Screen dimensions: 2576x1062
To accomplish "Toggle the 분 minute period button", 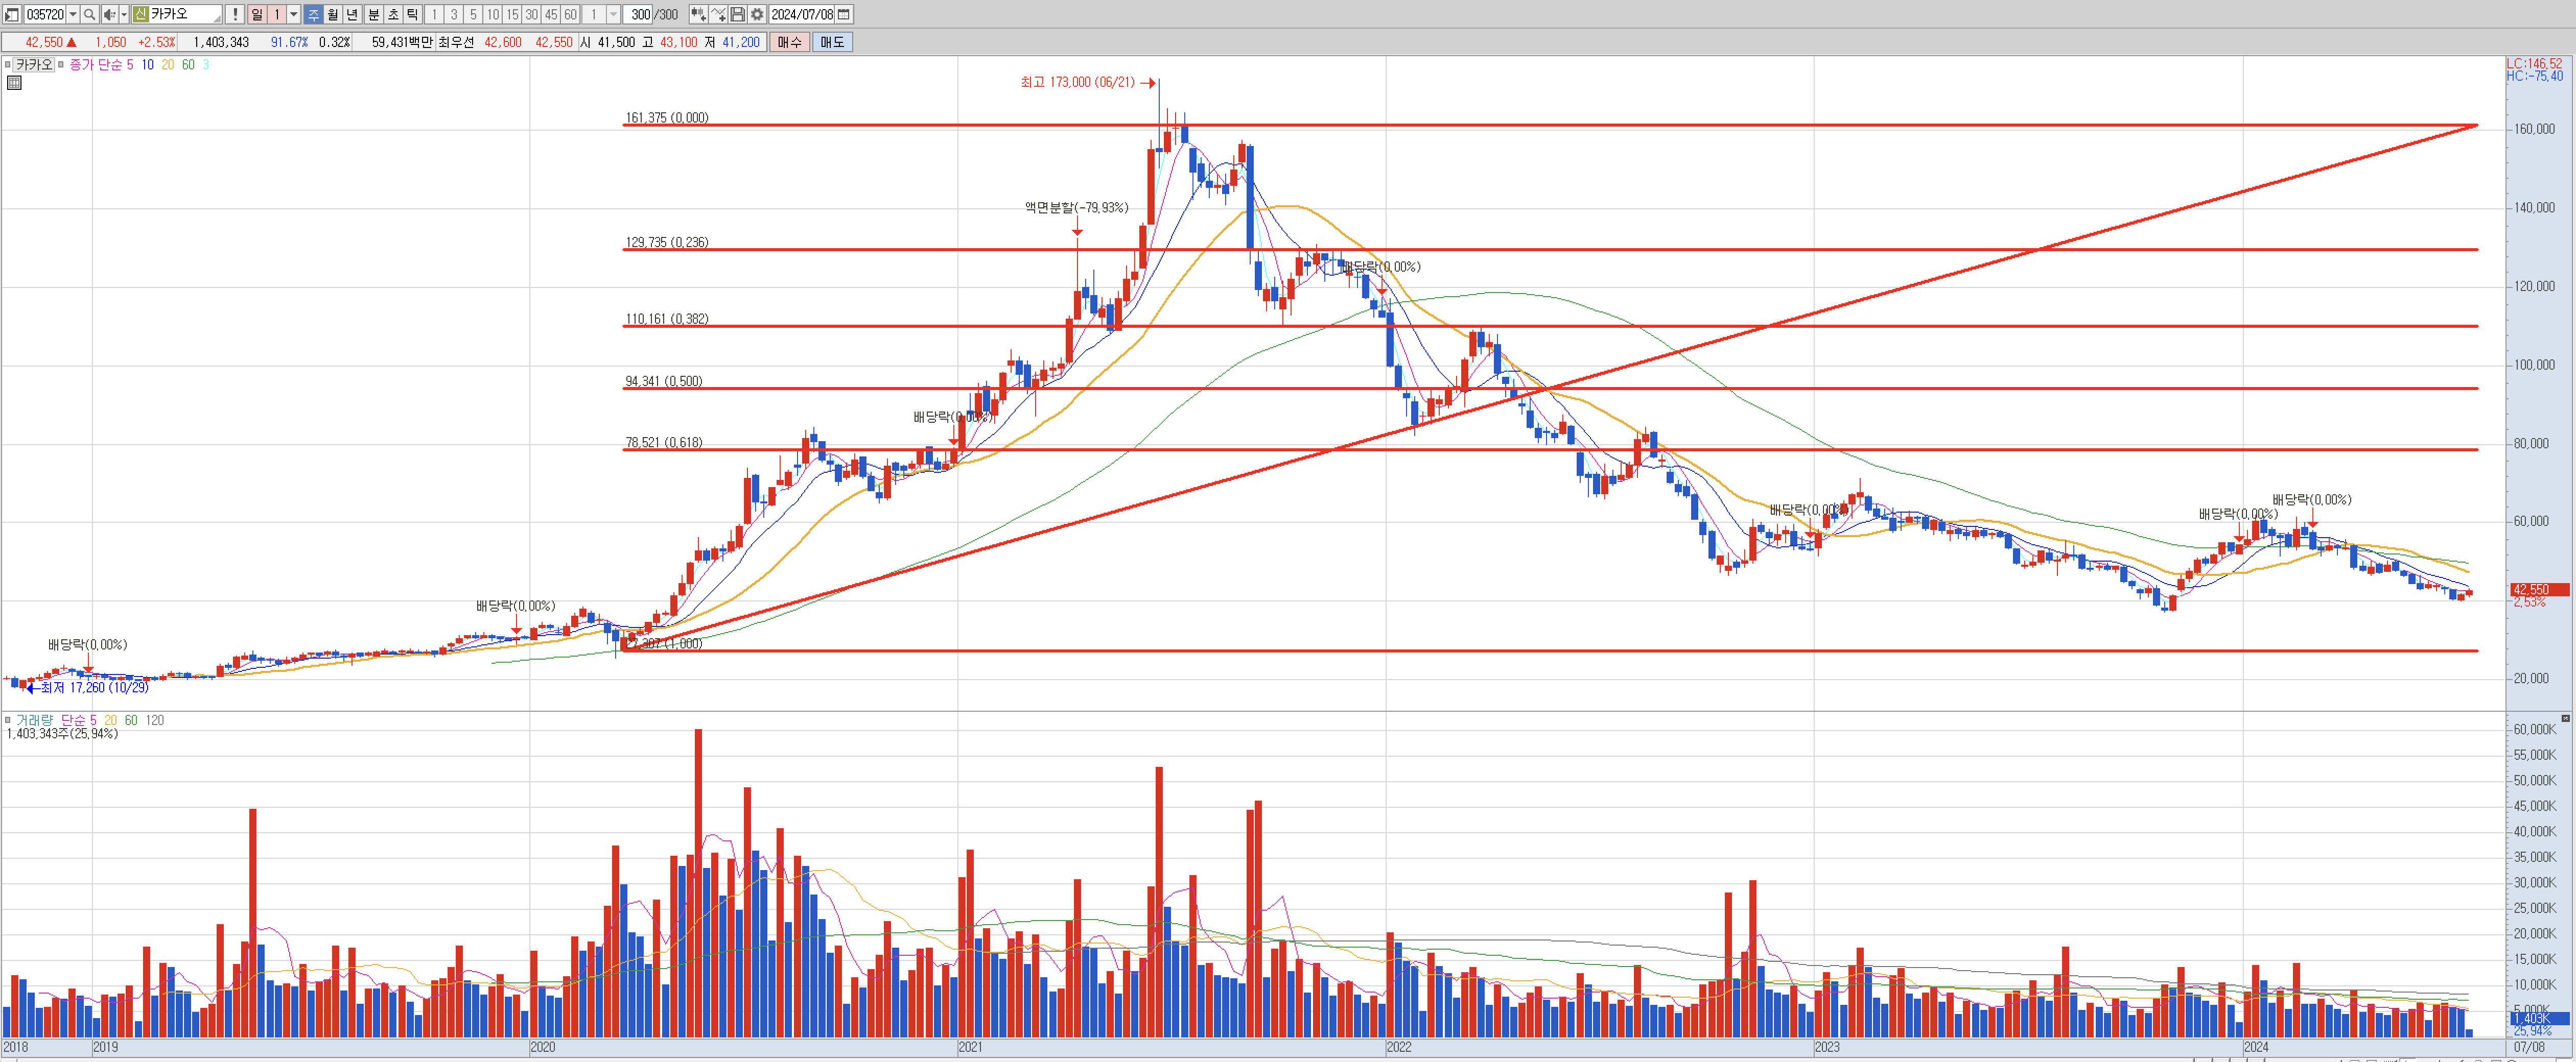I will point(373,14).
